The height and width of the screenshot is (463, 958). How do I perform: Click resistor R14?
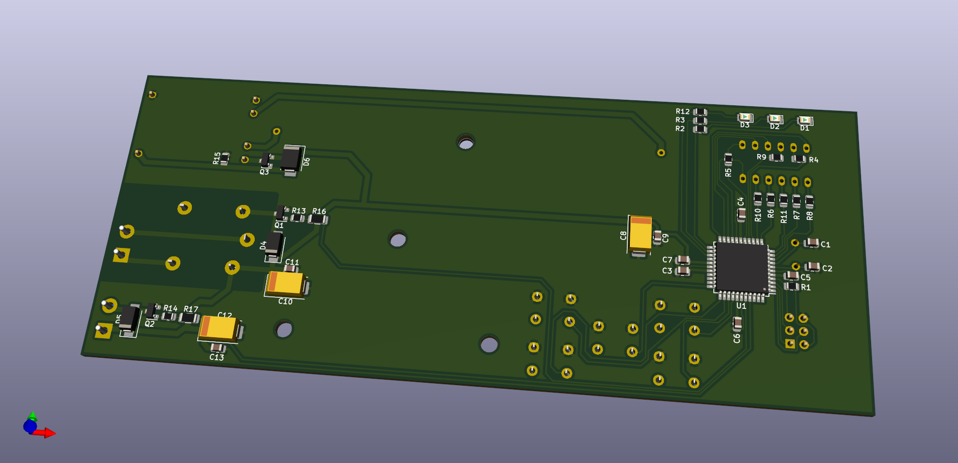coord(169,316)
